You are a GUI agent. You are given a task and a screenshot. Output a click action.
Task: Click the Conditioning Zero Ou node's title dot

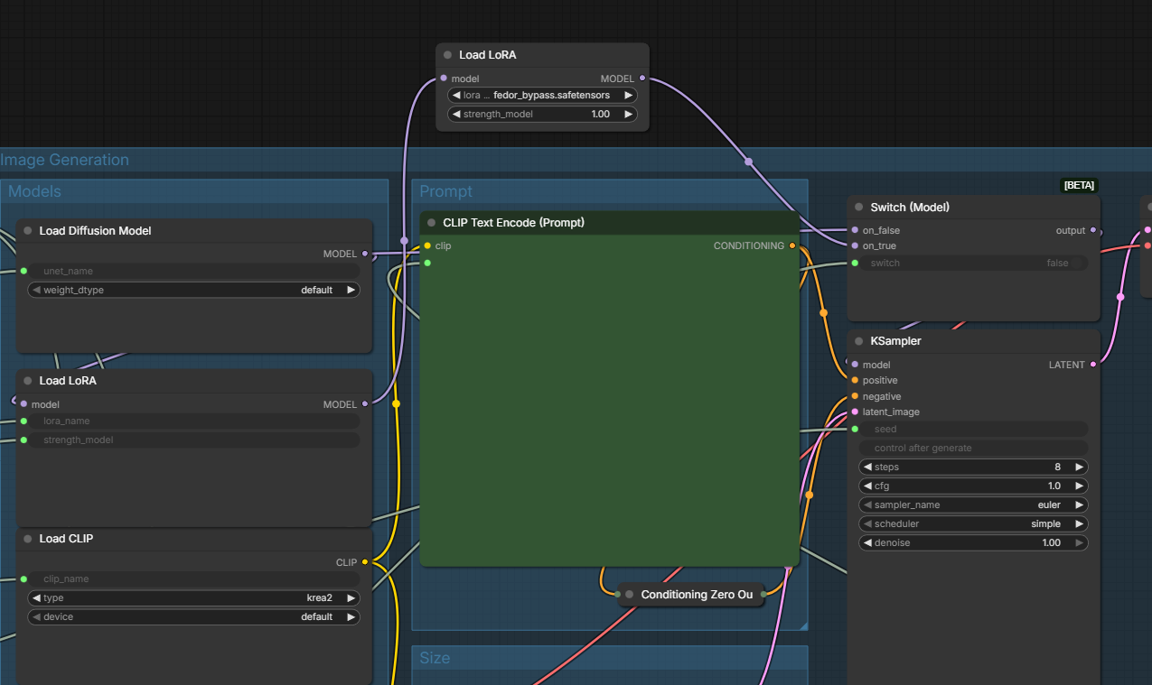[630, 595]
